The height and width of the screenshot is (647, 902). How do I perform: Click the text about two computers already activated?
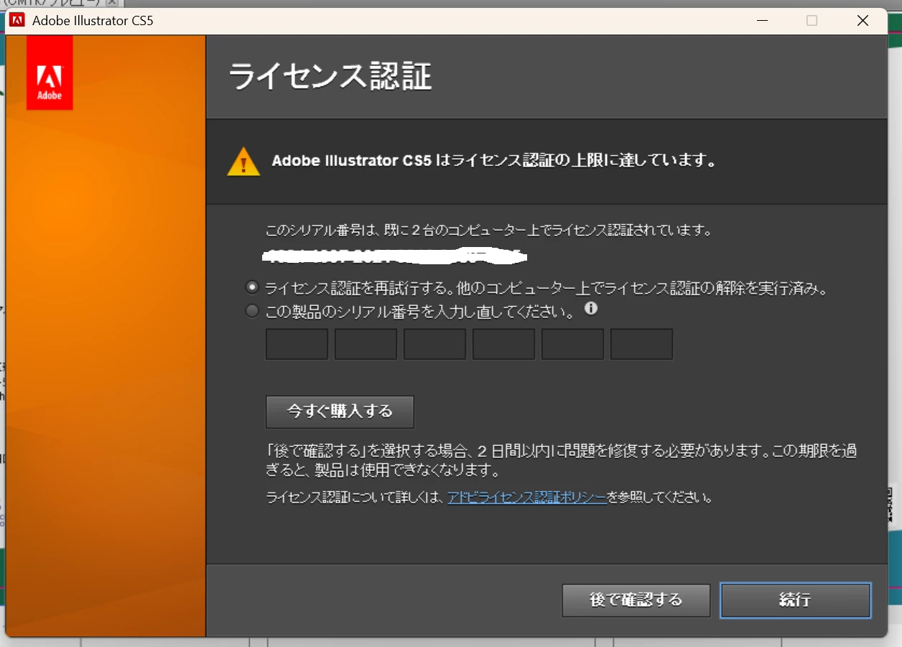(x=488, y=231)
